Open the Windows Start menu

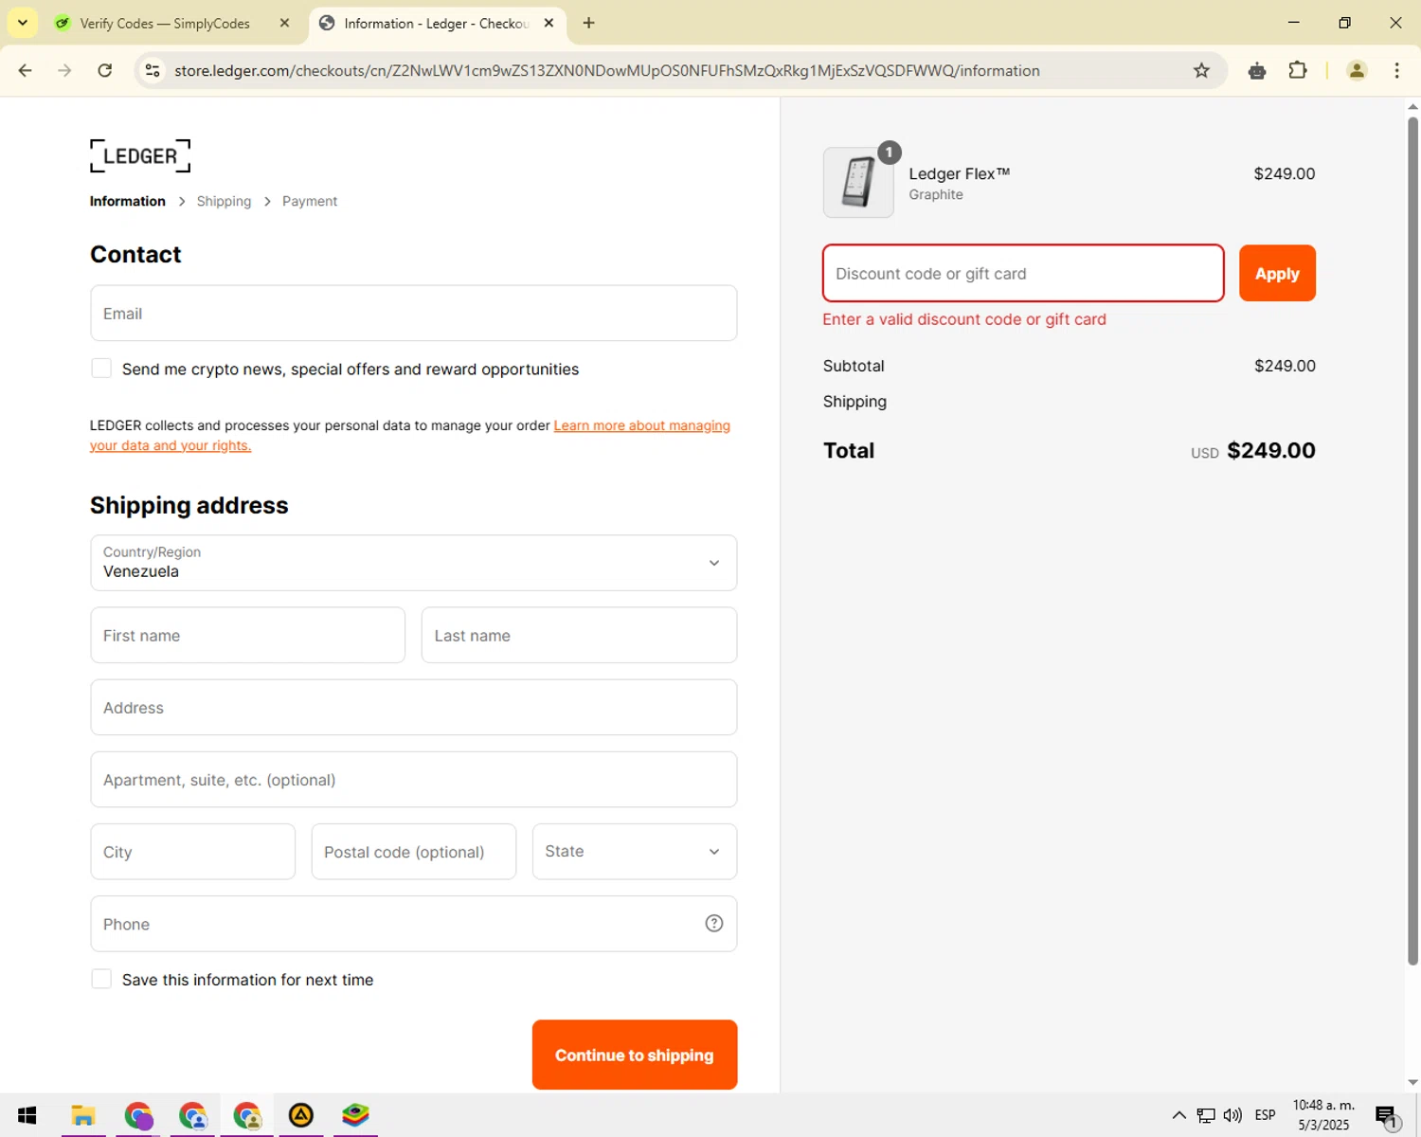click(x=27, y=1115)
